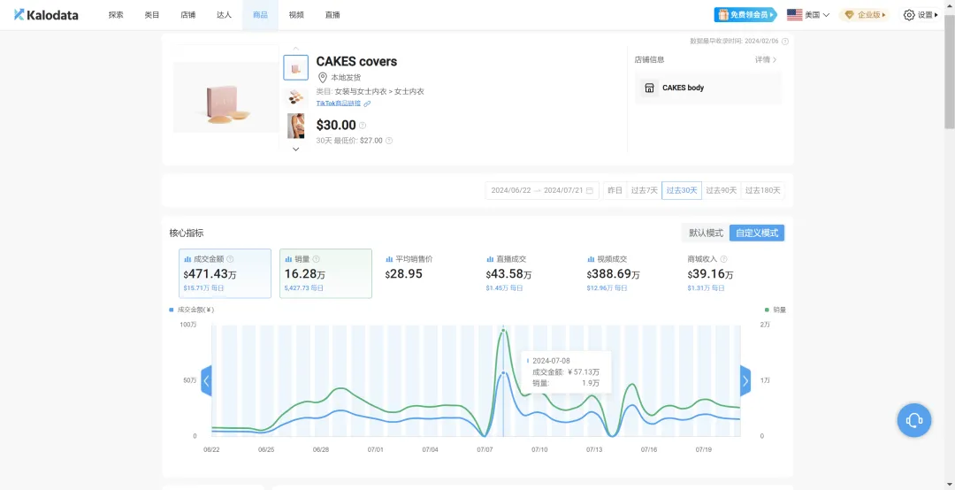The width and height of the screenshot is (955, 490).
Task: Click the customer support headset icon
Action: (914, 420)
